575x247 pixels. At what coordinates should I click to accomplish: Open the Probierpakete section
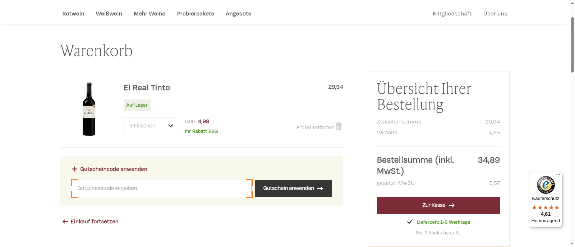[195, 14]
